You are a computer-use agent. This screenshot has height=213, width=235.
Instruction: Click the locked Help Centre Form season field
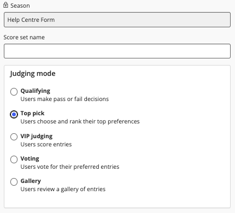(117, 20)
